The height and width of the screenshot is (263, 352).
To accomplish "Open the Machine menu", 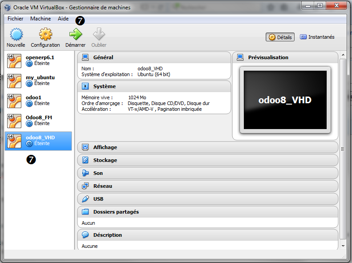I will pos(40,19).
